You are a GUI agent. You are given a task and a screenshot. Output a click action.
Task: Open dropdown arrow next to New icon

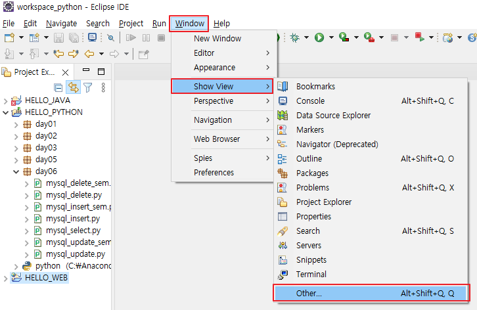point(21,37)
